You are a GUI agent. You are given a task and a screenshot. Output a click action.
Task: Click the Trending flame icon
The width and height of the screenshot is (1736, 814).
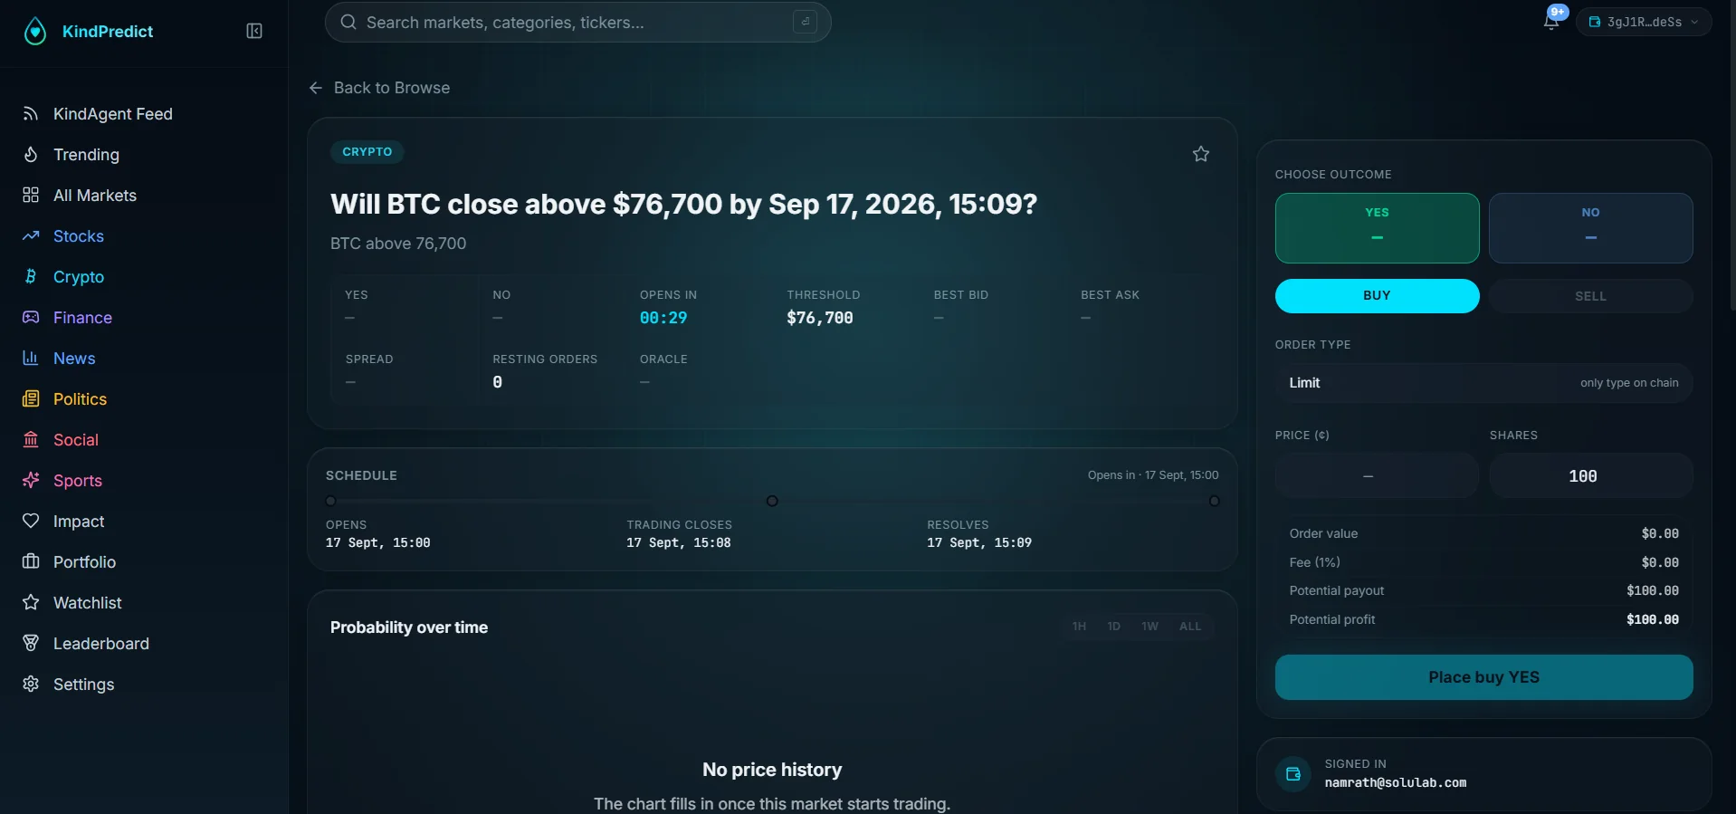click(x=31, y=155)
